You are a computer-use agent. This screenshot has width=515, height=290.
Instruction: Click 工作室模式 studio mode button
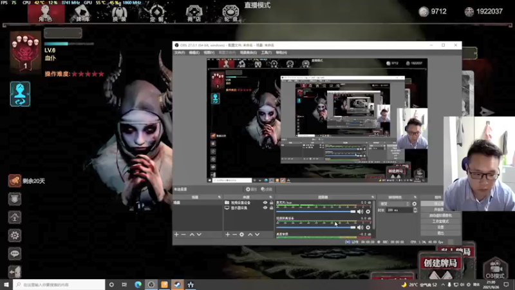[440, 221]
